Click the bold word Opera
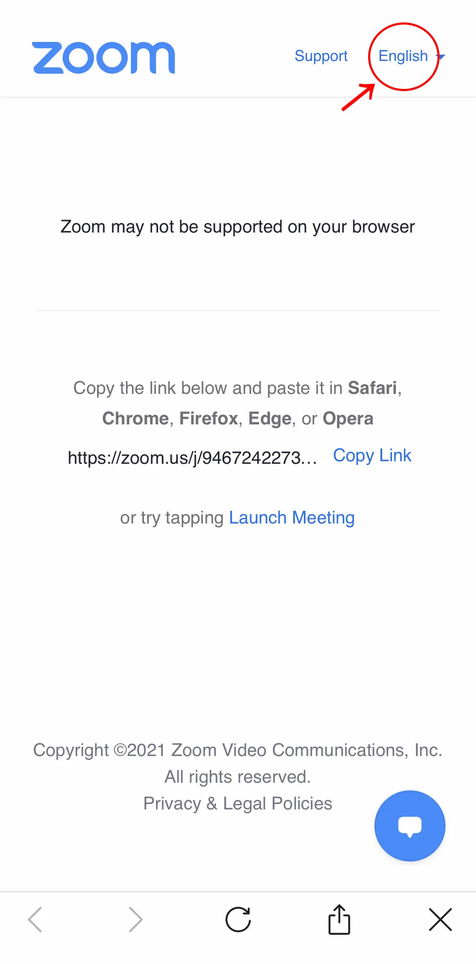Viewport: 476px width, 964px height. click(x=348, y=418)
